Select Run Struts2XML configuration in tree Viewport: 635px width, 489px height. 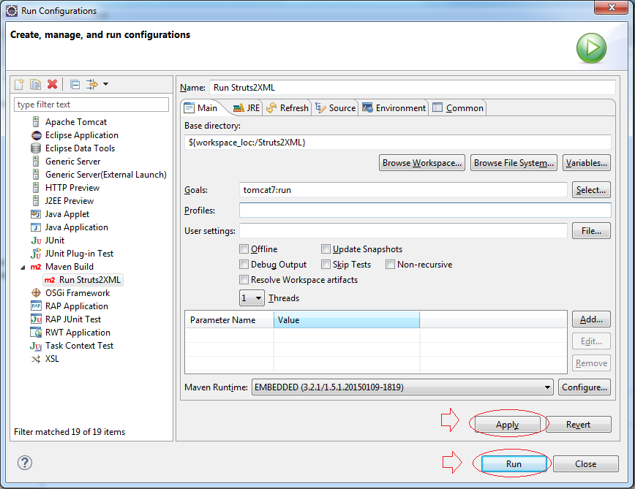coord(83,280)
